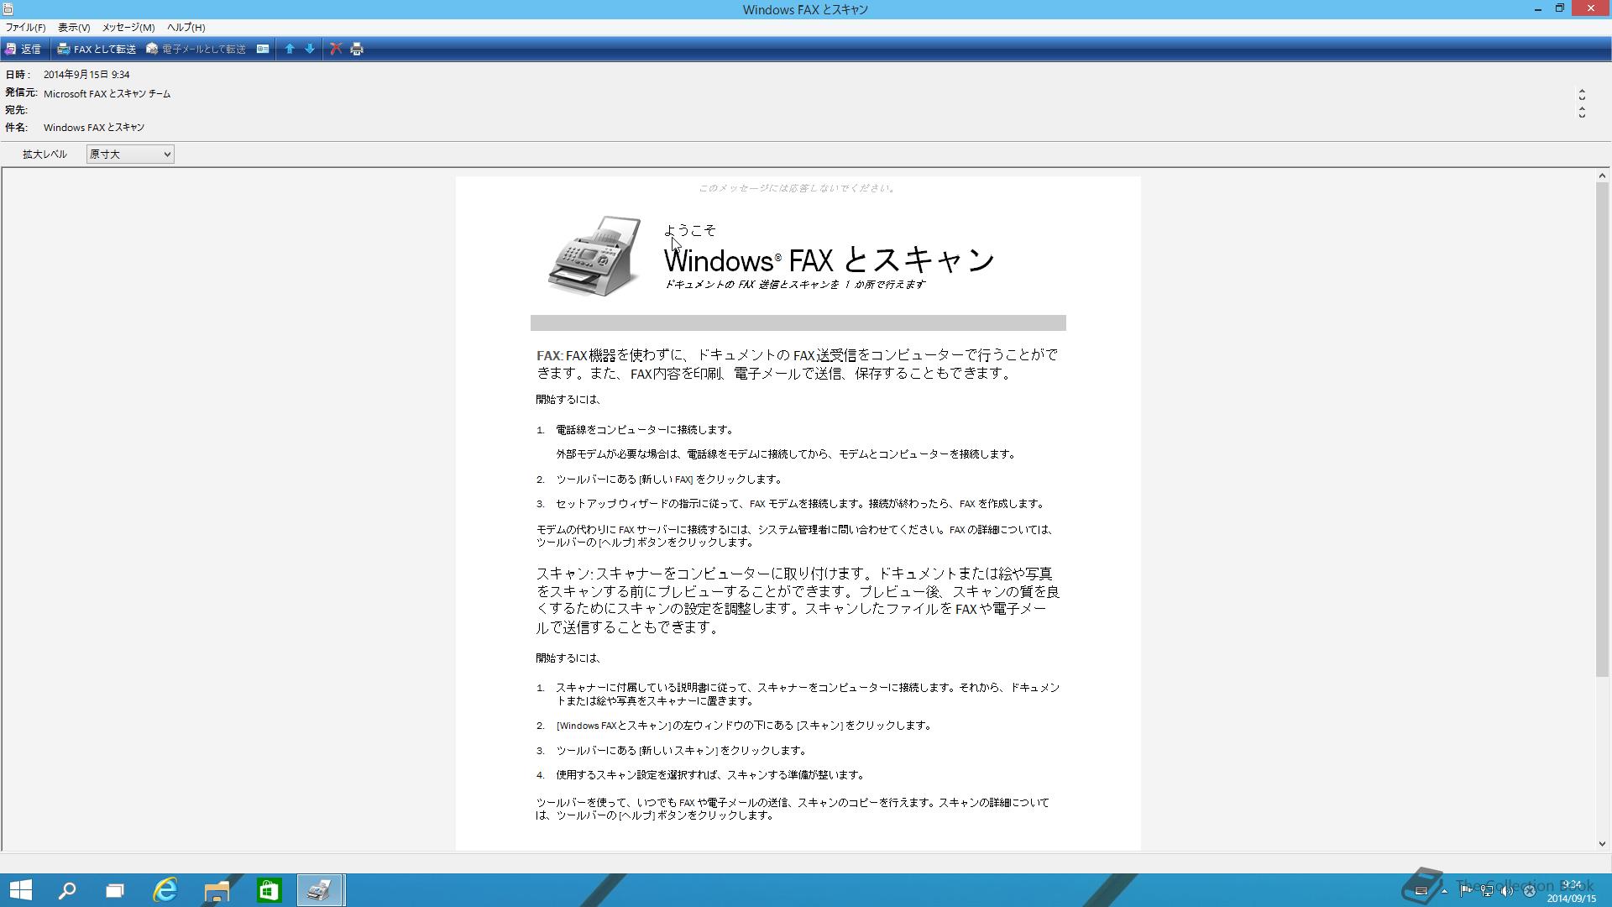
Task: Click the 拡大レベル label
Action: pos(44,155)
